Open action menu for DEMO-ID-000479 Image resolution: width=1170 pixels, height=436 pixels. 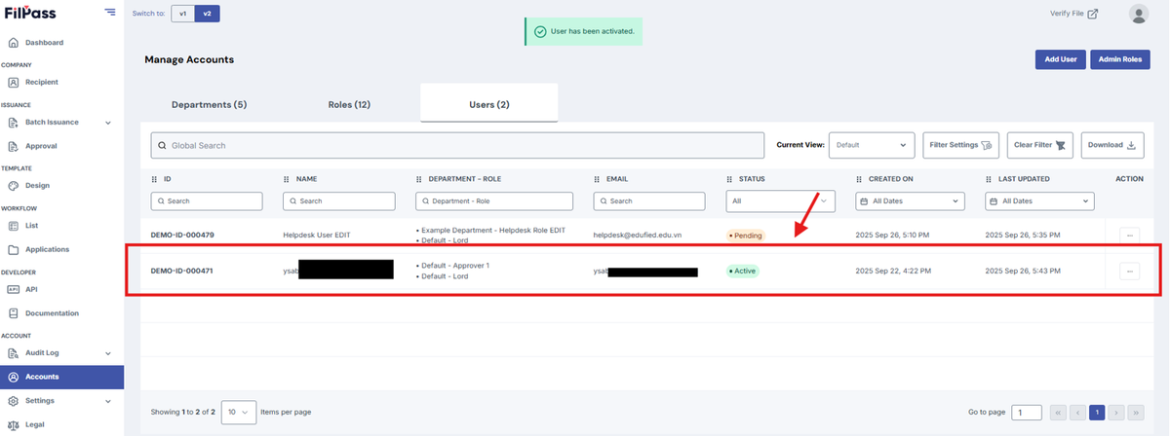(x=1129, y=235)
